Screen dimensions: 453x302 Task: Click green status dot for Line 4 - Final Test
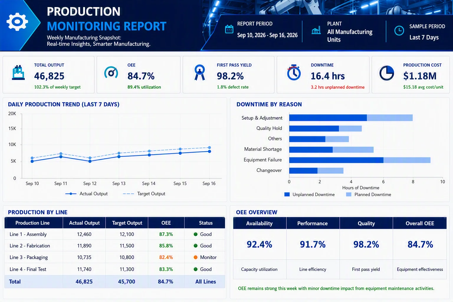pos(196,269)
